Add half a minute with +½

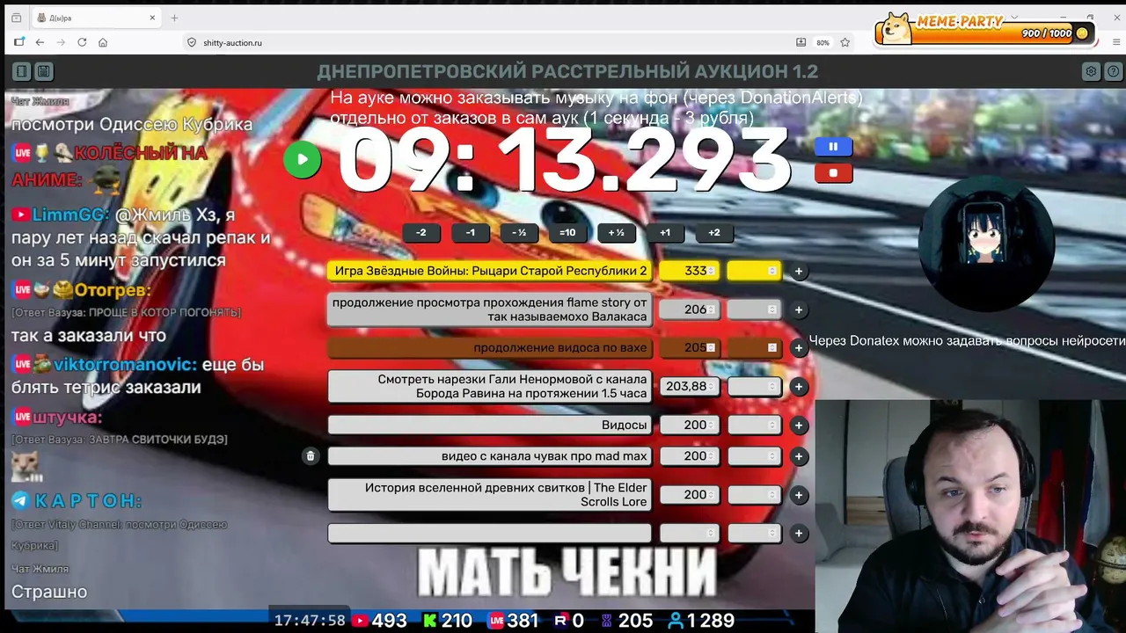pyautogui.click(x=616, y=233)
